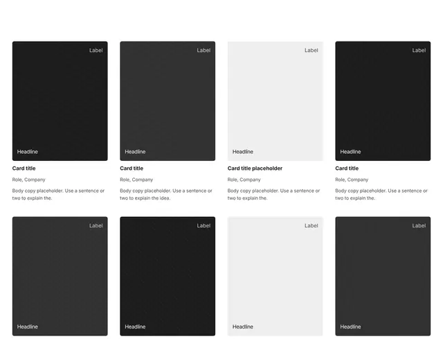443x339 pixels.
Task: Open the bottom-row black card
Action: pyautogui.click(x=168, y=276)
